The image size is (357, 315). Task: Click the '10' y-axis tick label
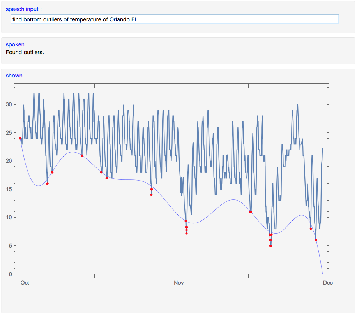click(9, 217)
